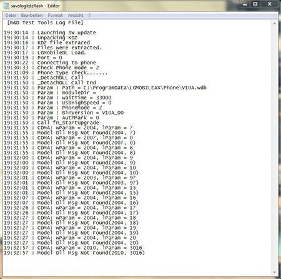The width and height of the screenshot is (281, 279).
Task: Click the KDZ file extraced log line
Action: 47,43
